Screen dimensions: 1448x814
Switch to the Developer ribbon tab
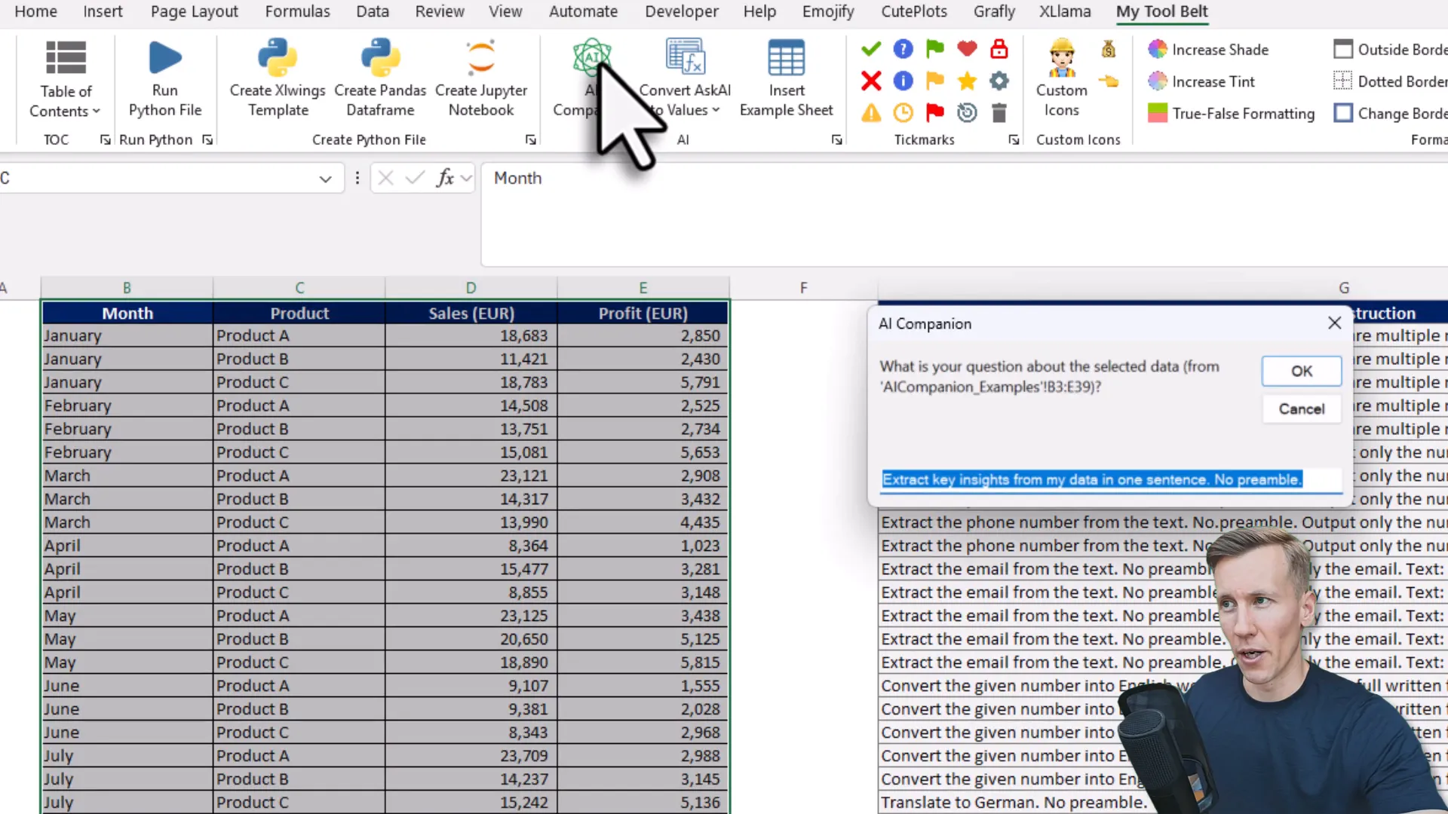pos(681,11)
